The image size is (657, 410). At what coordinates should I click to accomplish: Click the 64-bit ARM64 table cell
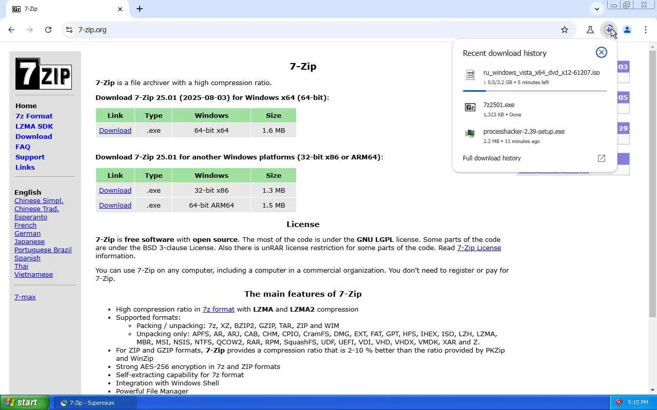(x=211, y=205)
